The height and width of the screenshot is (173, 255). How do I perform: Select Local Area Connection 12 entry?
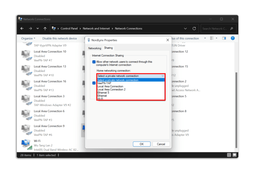[180, 52]
